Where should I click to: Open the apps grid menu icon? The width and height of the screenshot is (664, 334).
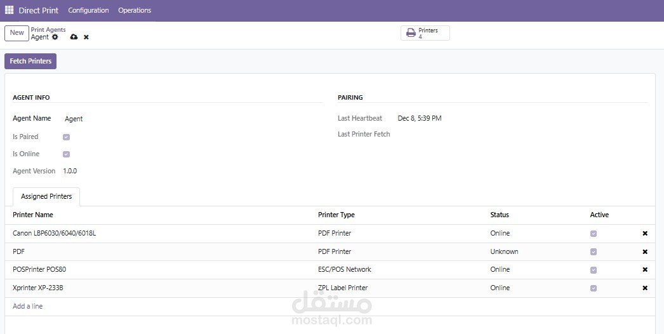[x=9, y=10]
